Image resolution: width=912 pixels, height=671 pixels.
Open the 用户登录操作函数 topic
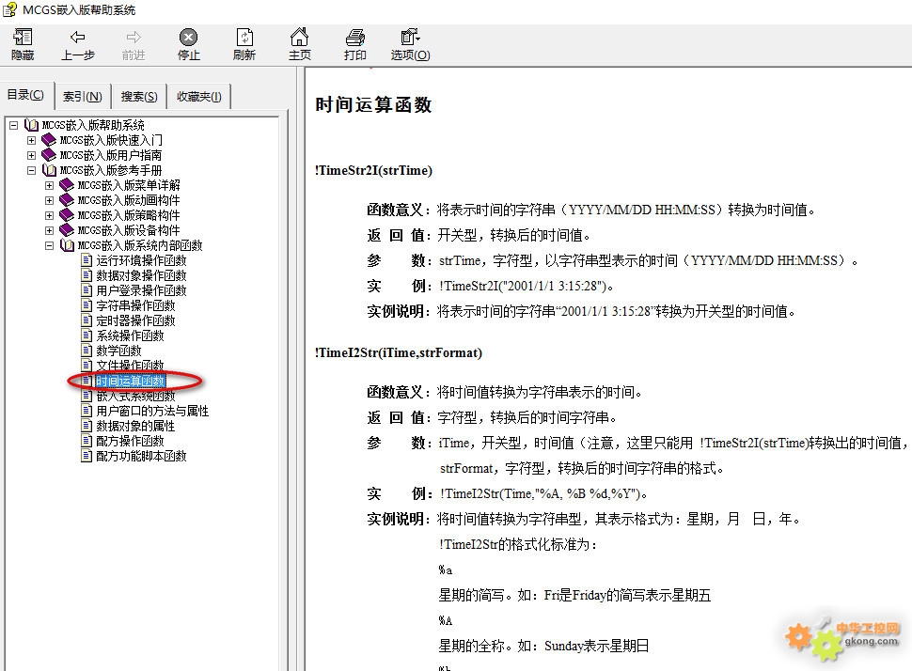[x=141, y=290]
